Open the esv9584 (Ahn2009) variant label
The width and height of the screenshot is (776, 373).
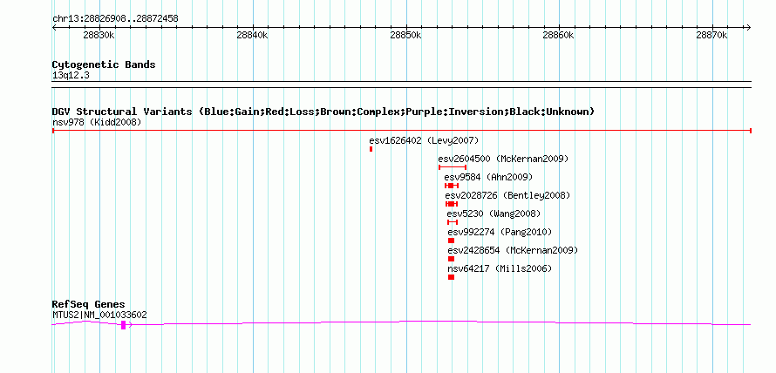pos(488,177)
